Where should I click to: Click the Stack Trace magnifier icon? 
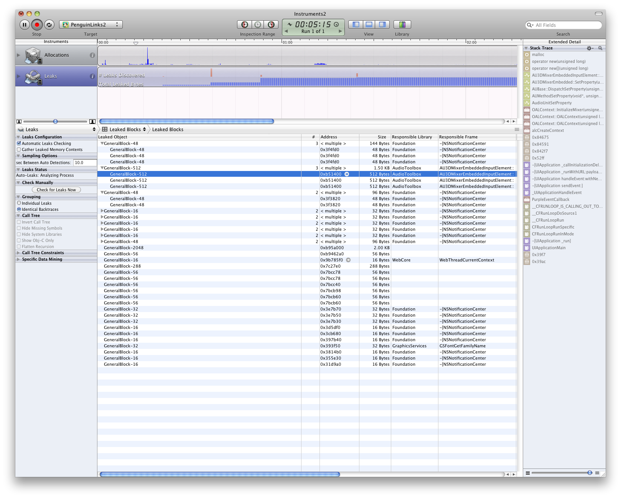(600, 48)
